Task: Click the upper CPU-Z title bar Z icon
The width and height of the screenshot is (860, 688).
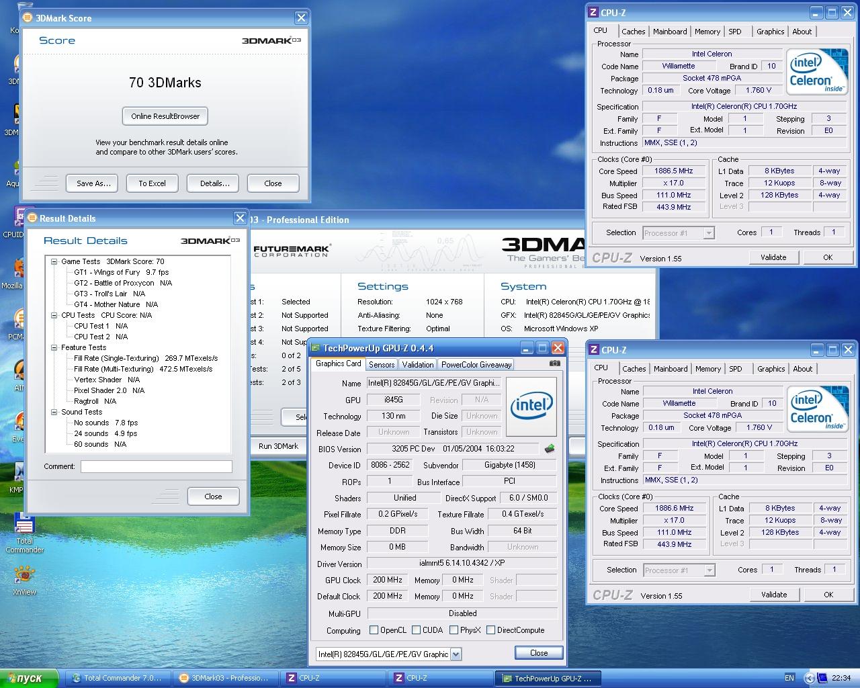Action: (593, 12)
